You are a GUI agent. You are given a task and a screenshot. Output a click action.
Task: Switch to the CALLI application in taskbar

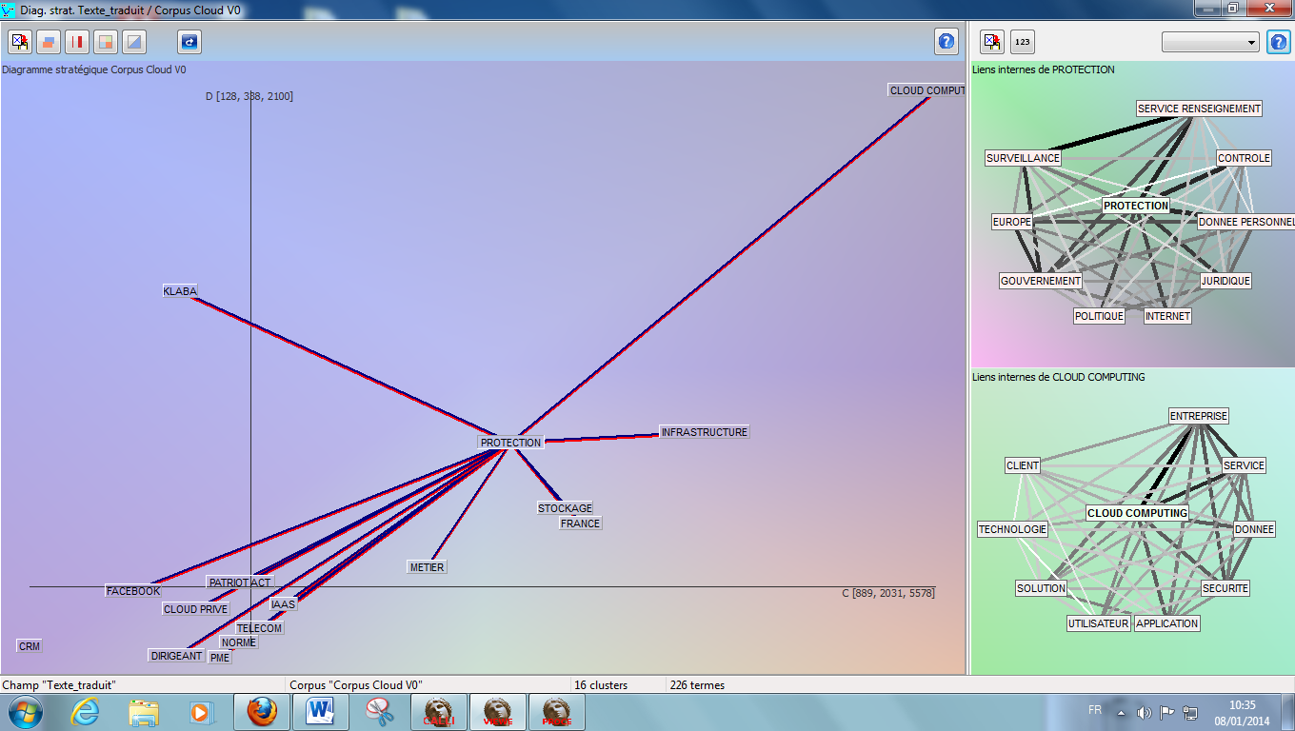(439, 712)
